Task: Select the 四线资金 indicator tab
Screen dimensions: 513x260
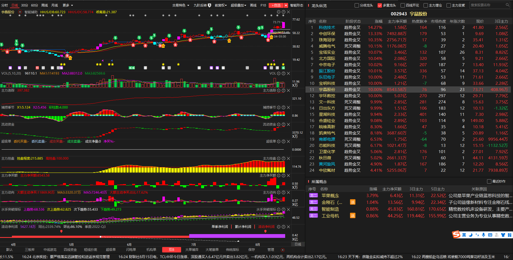Action: (70, 250)
